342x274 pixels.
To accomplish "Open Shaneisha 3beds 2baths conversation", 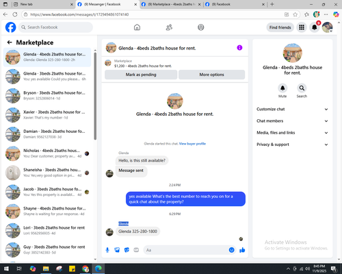I will click(x=47, y=173).
